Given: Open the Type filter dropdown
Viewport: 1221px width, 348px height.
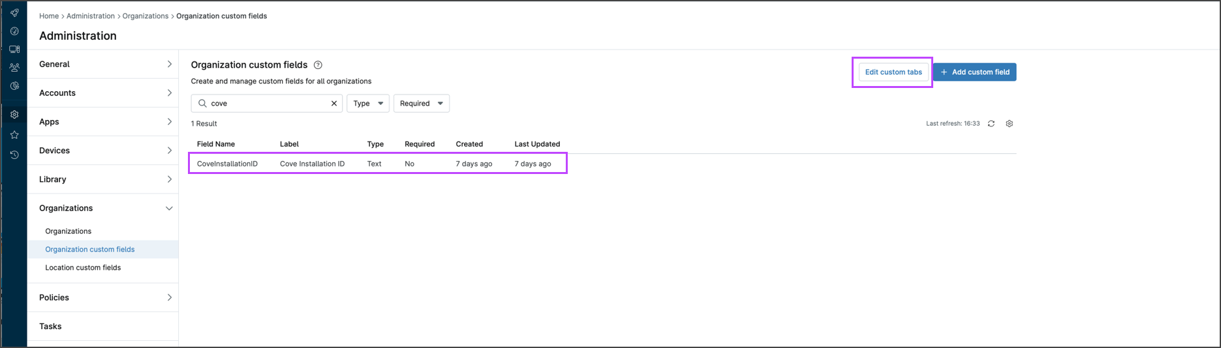Looking at the screenshot, I should 368,104.
